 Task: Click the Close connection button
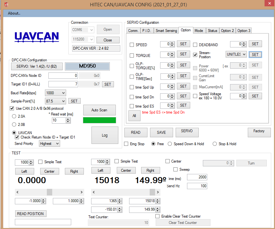tap(108, 40)
